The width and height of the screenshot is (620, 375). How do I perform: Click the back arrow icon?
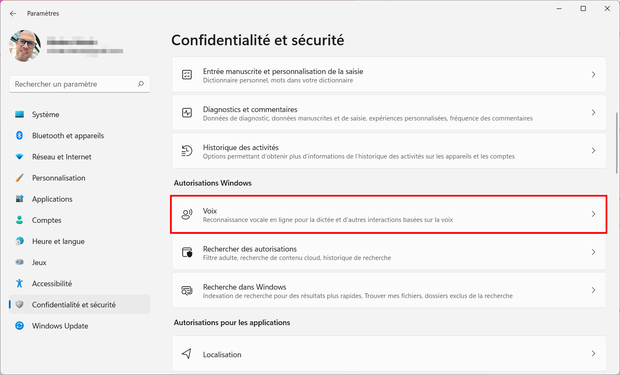pyautogui.click(x=13, y=14)
